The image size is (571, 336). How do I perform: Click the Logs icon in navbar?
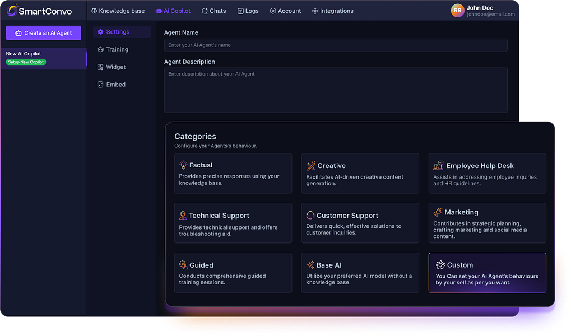(x=240, y=11)
